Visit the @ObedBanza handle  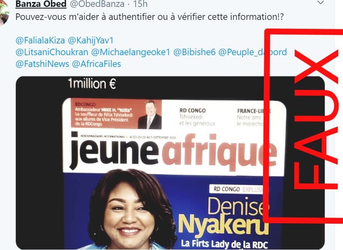(97, 4)
